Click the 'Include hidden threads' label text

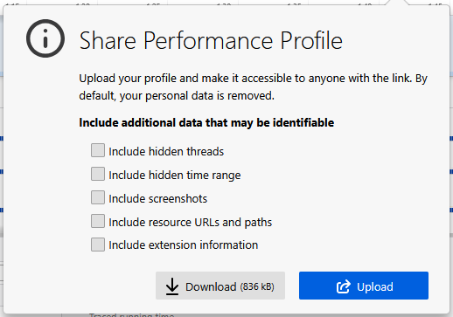(166, 152)
